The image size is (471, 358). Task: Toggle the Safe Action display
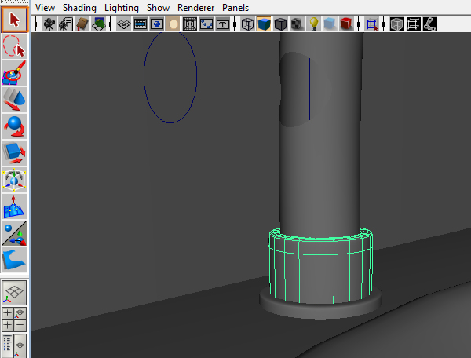tap(206, 24)
